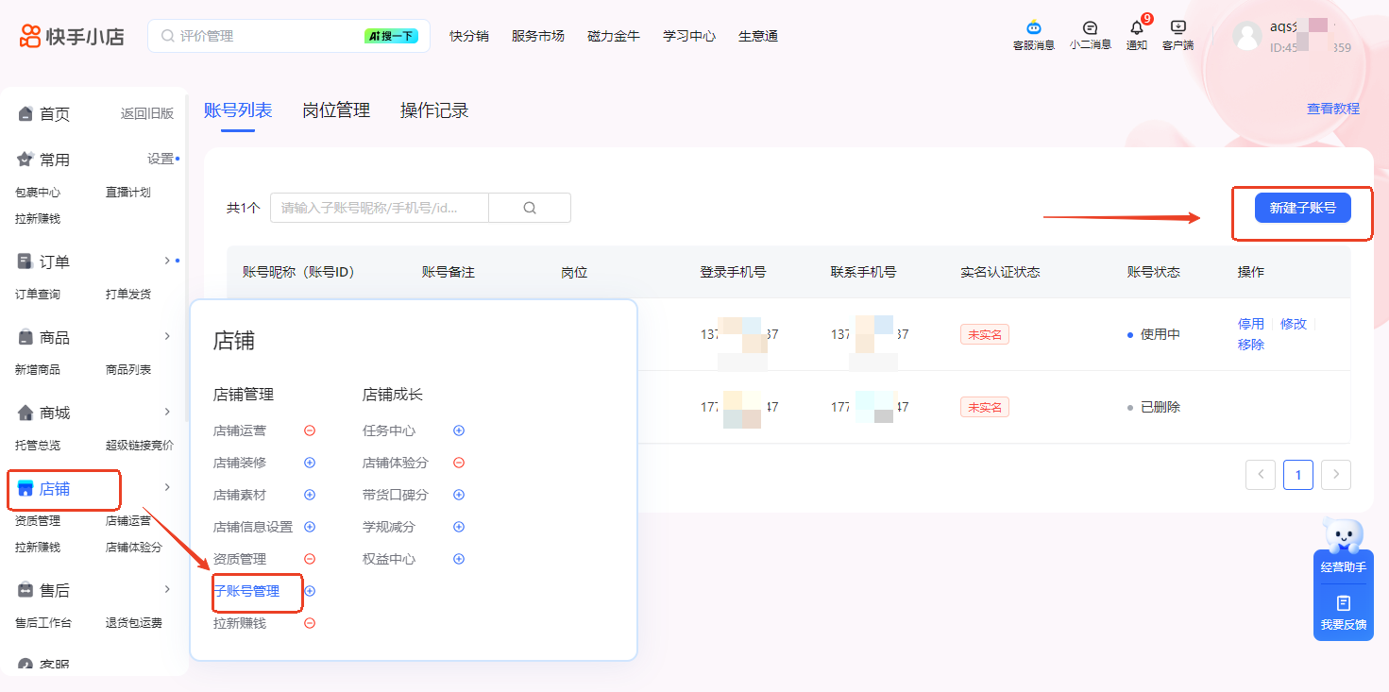Open 学习中心 in the top navigation
This screenshot has width=1389, height=692.
(689, 36)
